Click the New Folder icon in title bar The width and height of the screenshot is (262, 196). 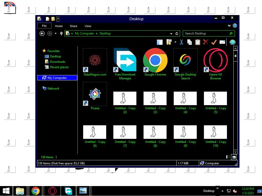pyautogui.click(x=53, y=19)
